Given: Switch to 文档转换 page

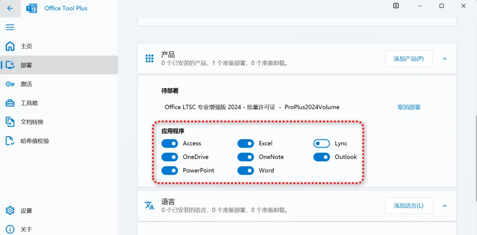Looking at the screenshot, I should 59,122.
